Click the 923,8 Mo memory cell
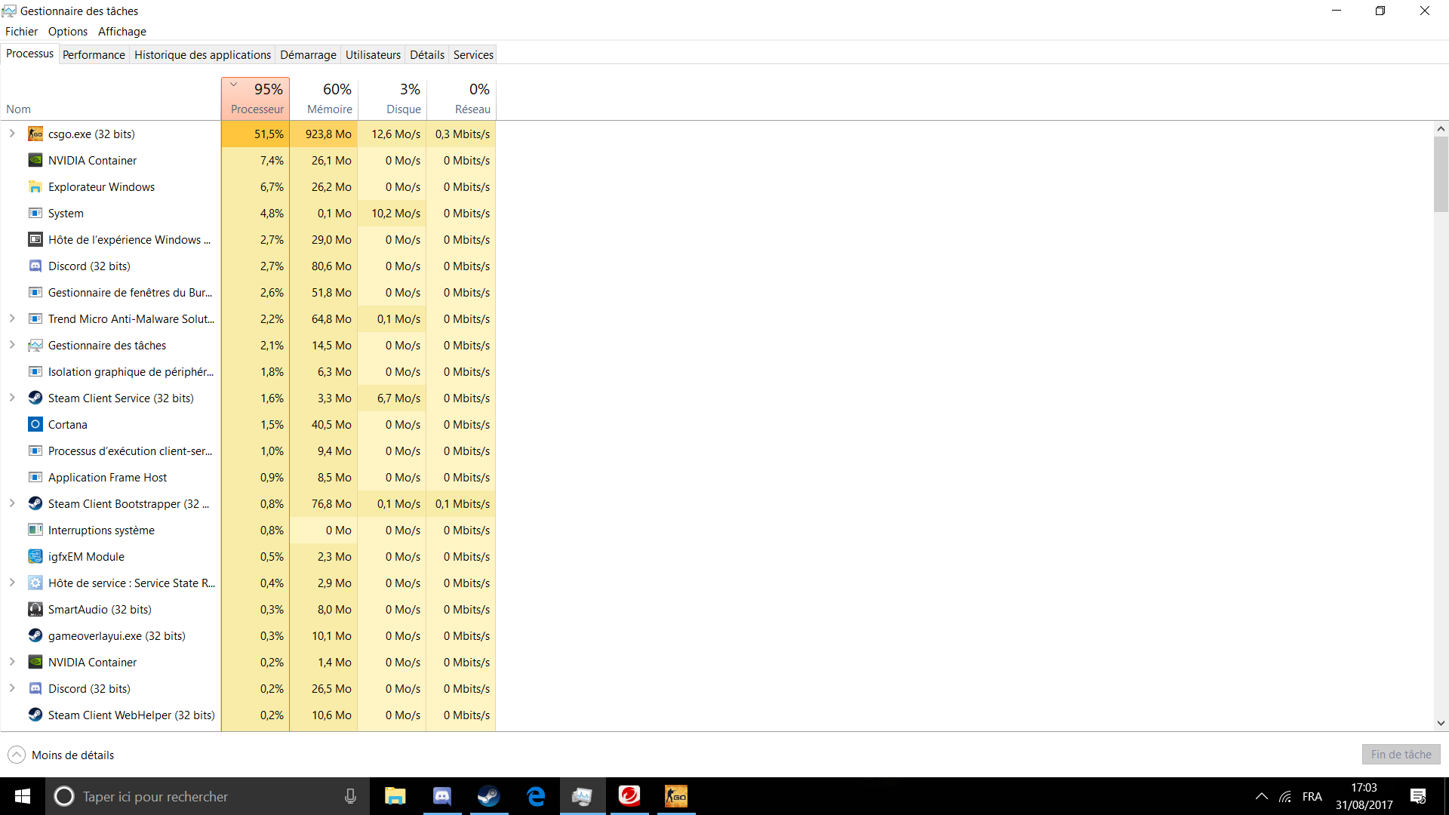1449x815 pixels. (x=324, y=134)
